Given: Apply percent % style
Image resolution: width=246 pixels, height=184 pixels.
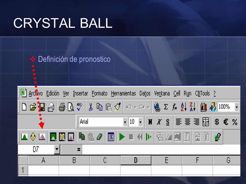Looking at the screenshot, I should 235,122.
